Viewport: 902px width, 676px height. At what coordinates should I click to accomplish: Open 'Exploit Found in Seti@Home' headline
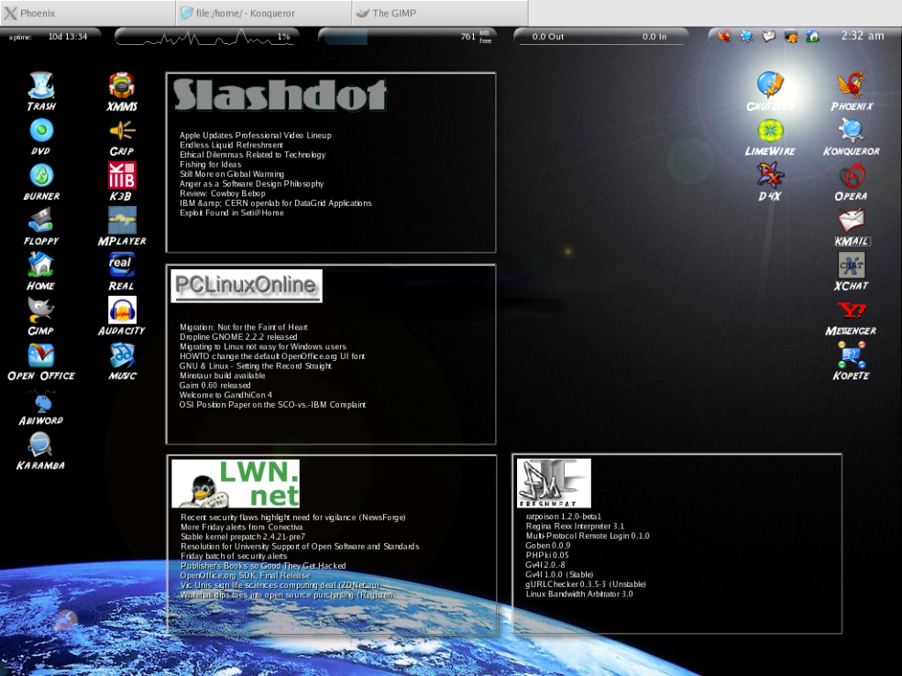click(232, 213)
